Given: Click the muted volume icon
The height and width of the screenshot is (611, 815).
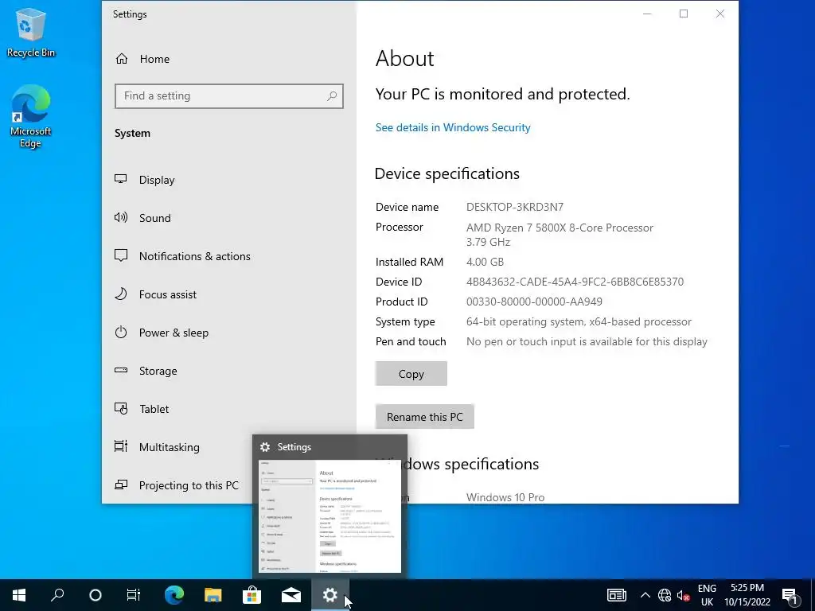Looking at the screenshot, I should click(x=684, y=595).
